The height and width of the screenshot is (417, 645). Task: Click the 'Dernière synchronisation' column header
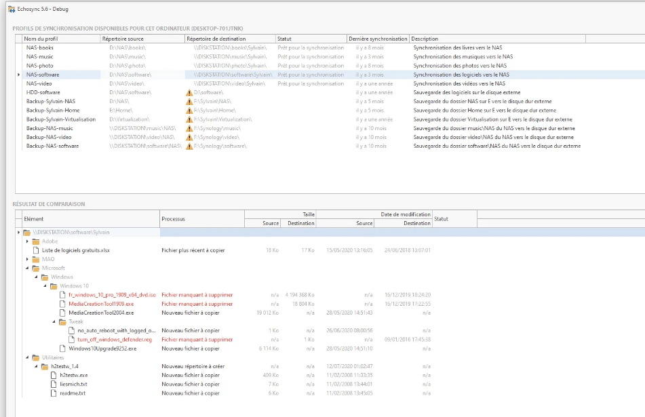coord(378,39)
